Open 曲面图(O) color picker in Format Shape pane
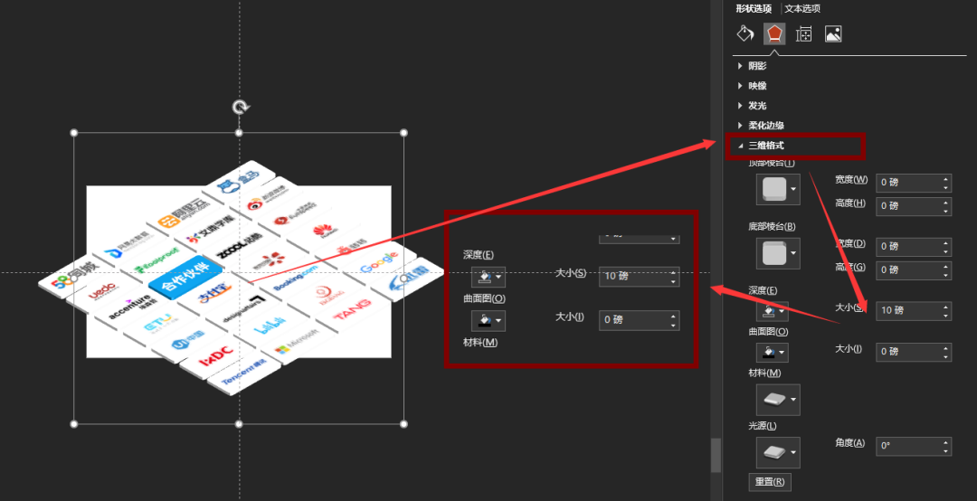The height and width of the screenshot is (501, 977). point(773,353)
